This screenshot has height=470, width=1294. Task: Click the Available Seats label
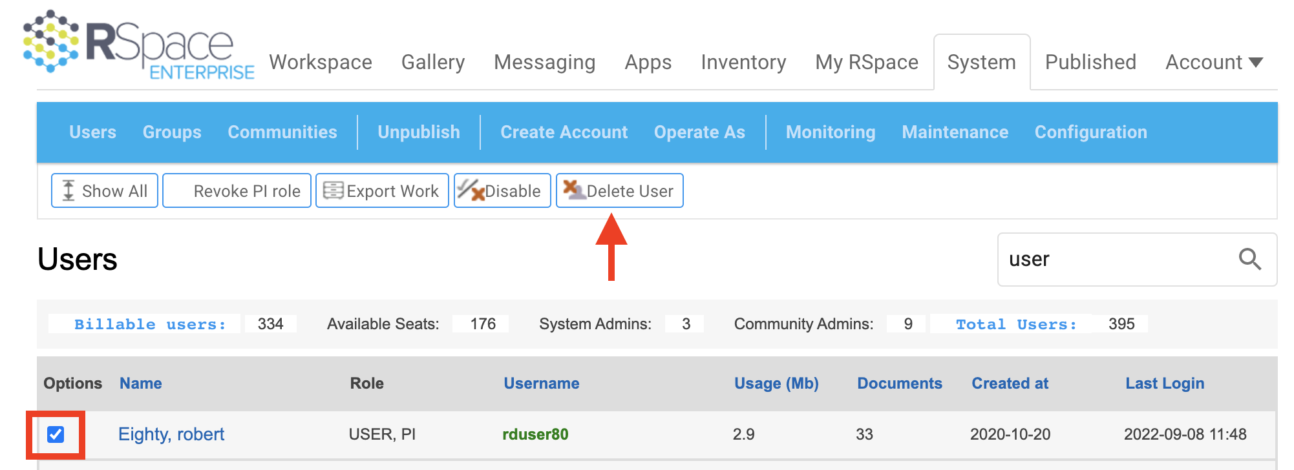tap(383, 324)
